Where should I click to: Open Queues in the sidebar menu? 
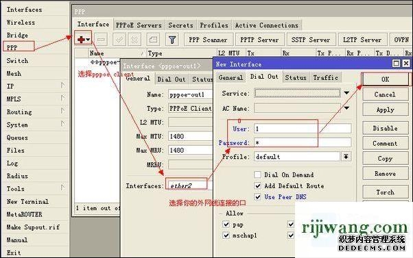pos(17,138)
